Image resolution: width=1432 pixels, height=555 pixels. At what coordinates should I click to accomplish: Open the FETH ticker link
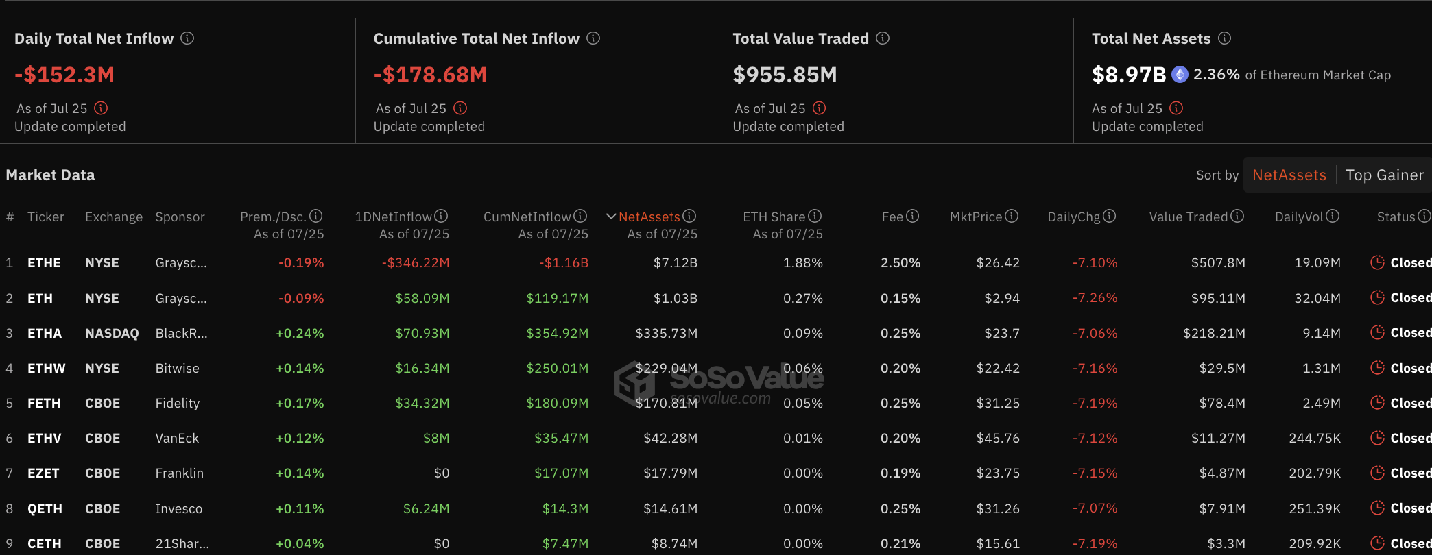click(x=44, y=403)
